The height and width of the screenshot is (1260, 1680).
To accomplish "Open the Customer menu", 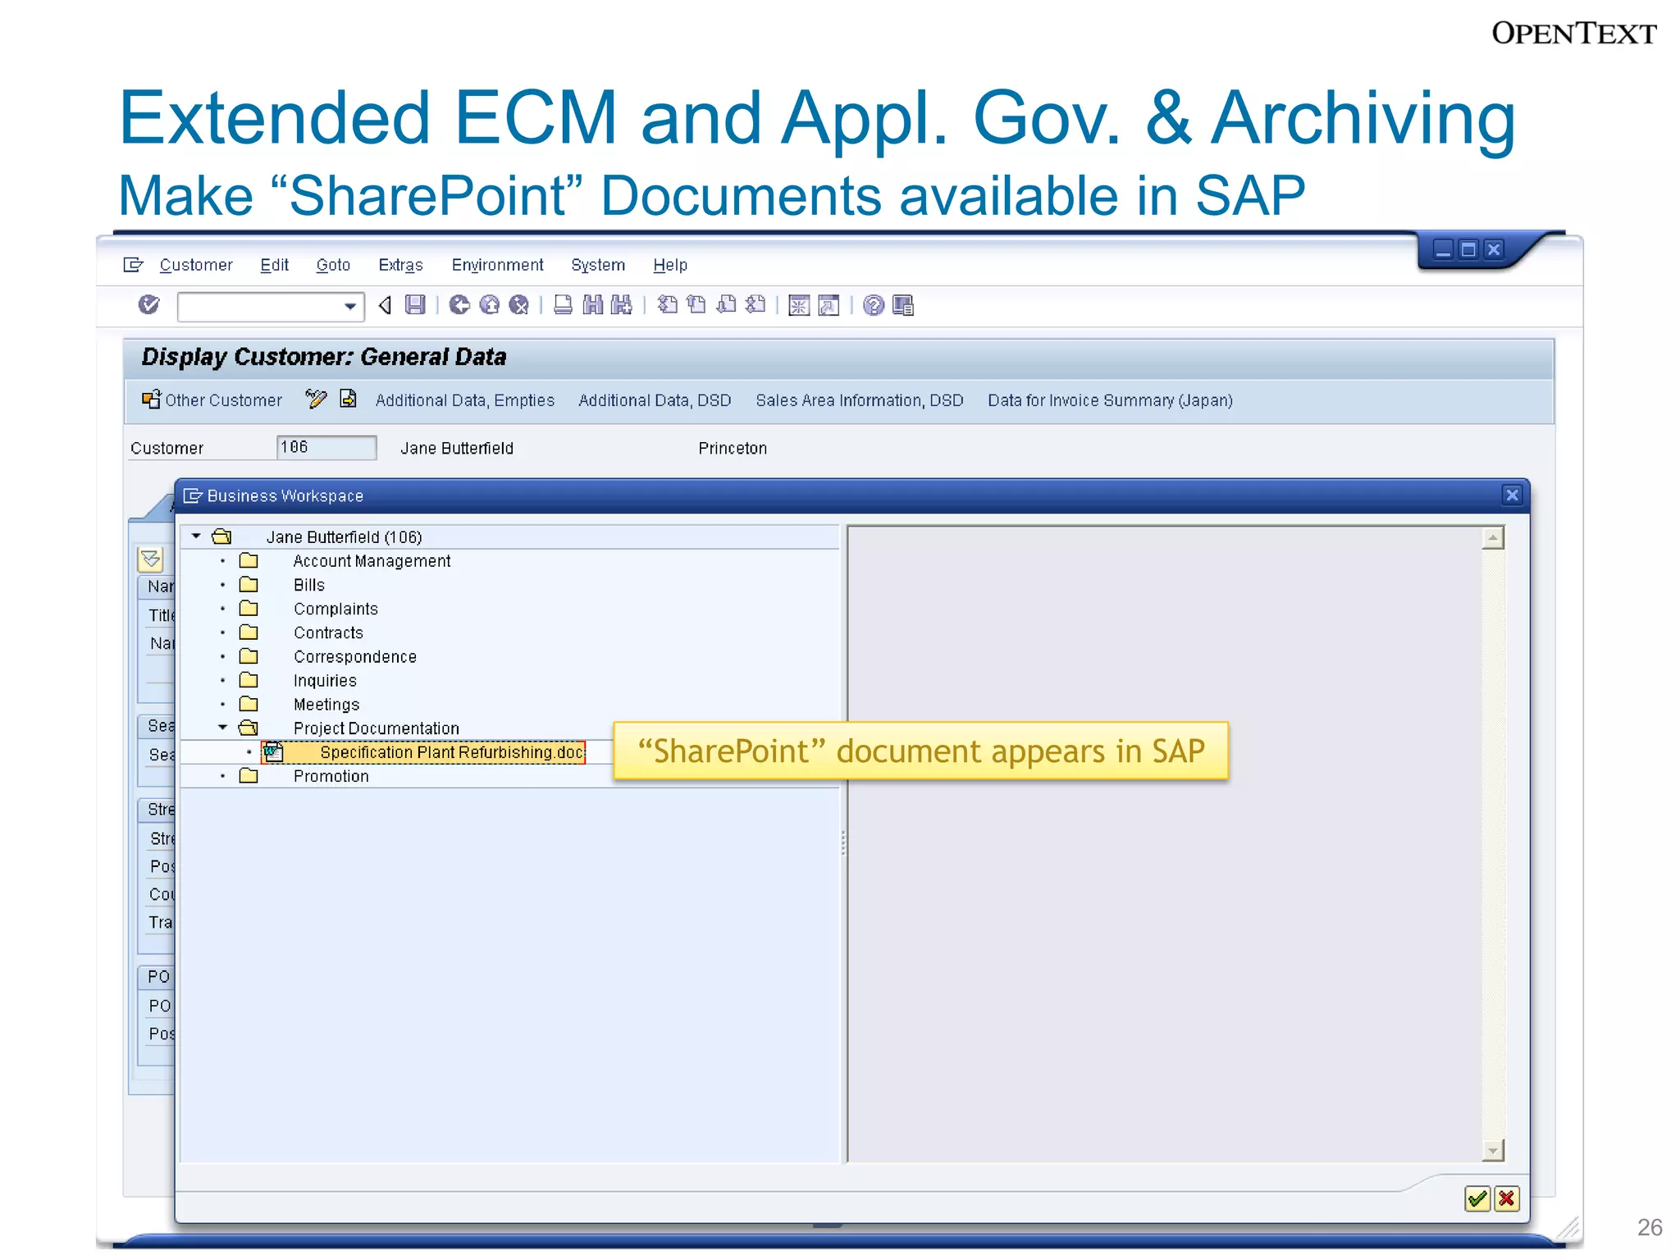I will 196,265.
